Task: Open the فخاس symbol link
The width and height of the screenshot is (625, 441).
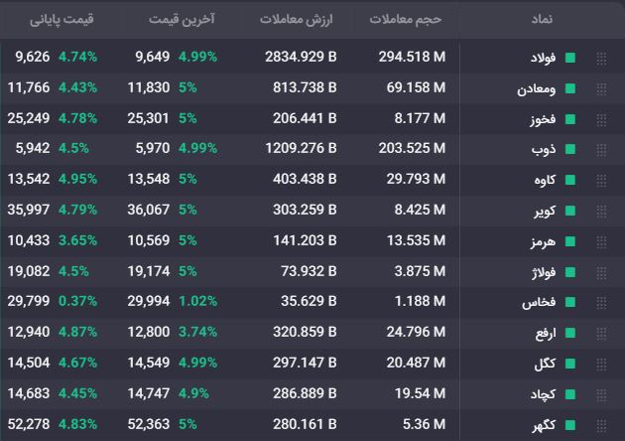Action: [539, 302]
